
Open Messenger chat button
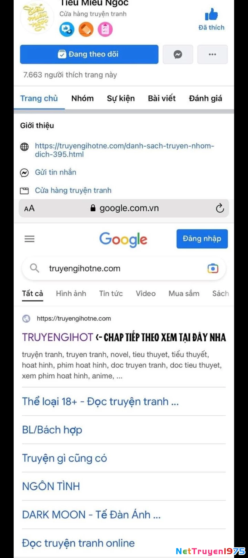tap(178, 54)
